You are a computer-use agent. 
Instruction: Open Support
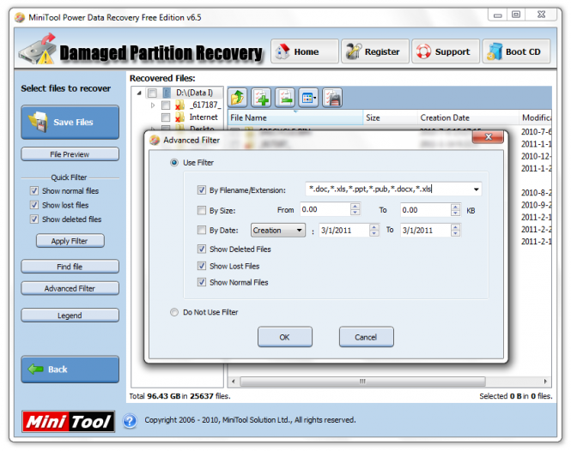(446, 51)
